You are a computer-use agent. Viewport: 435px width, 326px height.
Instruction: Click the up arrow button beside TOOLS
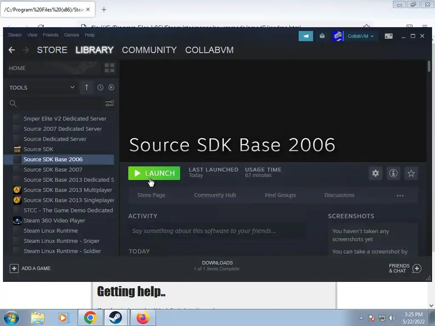tap(87, 87)
